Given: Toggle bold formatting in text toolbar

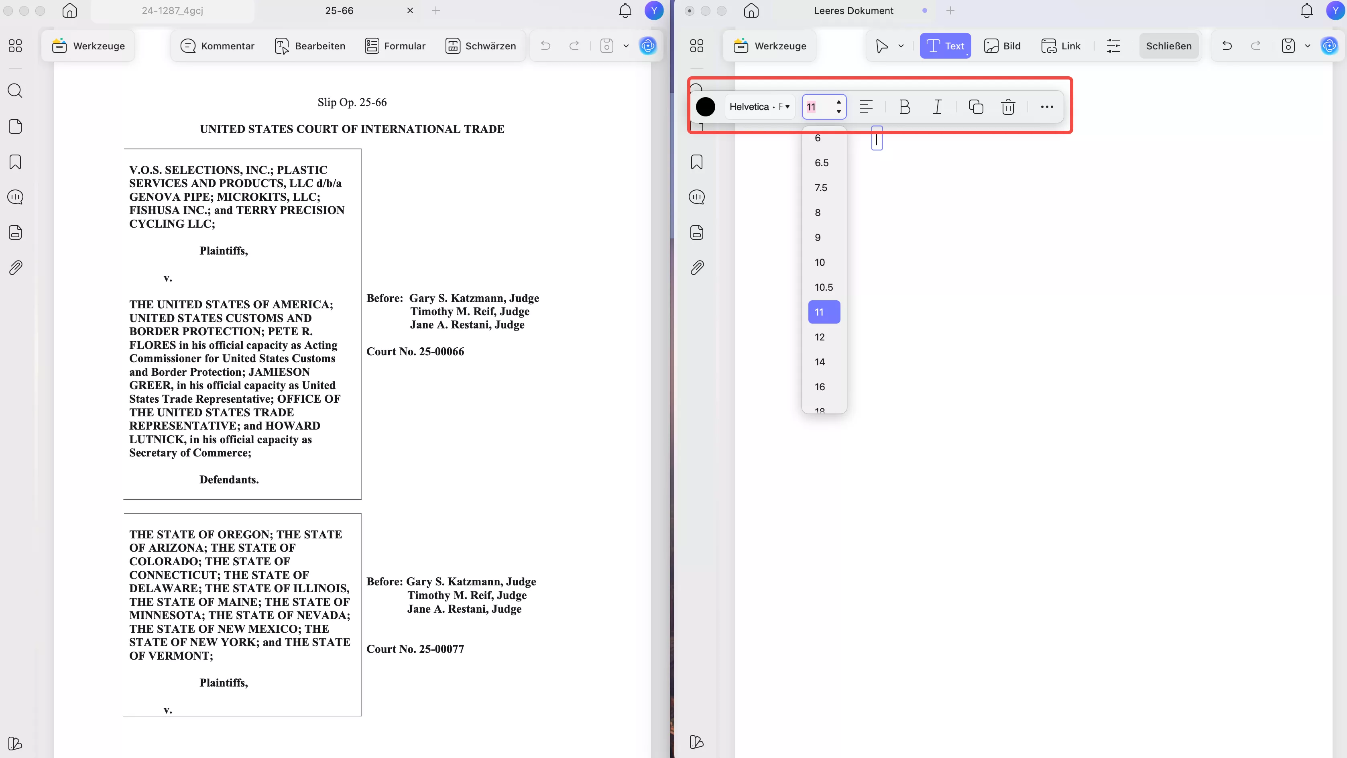Looking at the screenshot, I should pyautogui.click(x=905, y=107).
